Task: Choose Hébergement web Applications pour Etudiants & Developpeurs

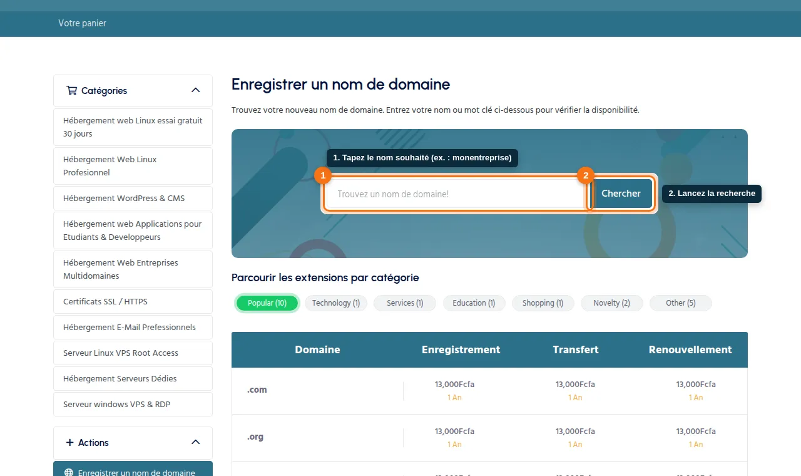Action: coord(133,230)
